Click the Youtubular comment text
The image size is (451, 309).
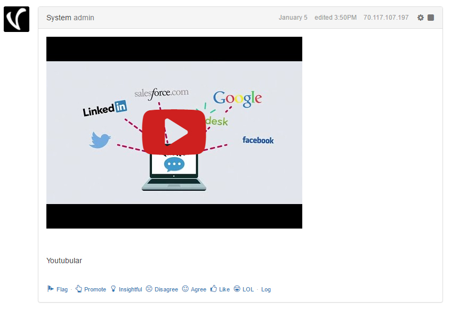click(64, 261)
